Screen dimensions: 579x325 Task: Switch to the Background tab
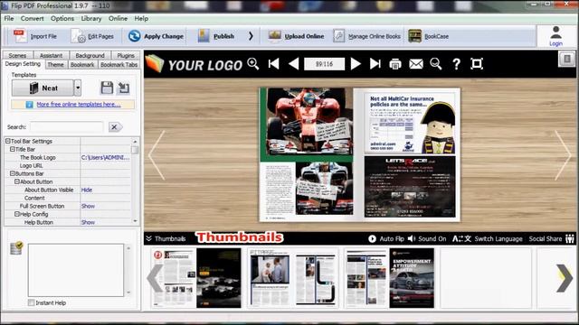(90, 56)
